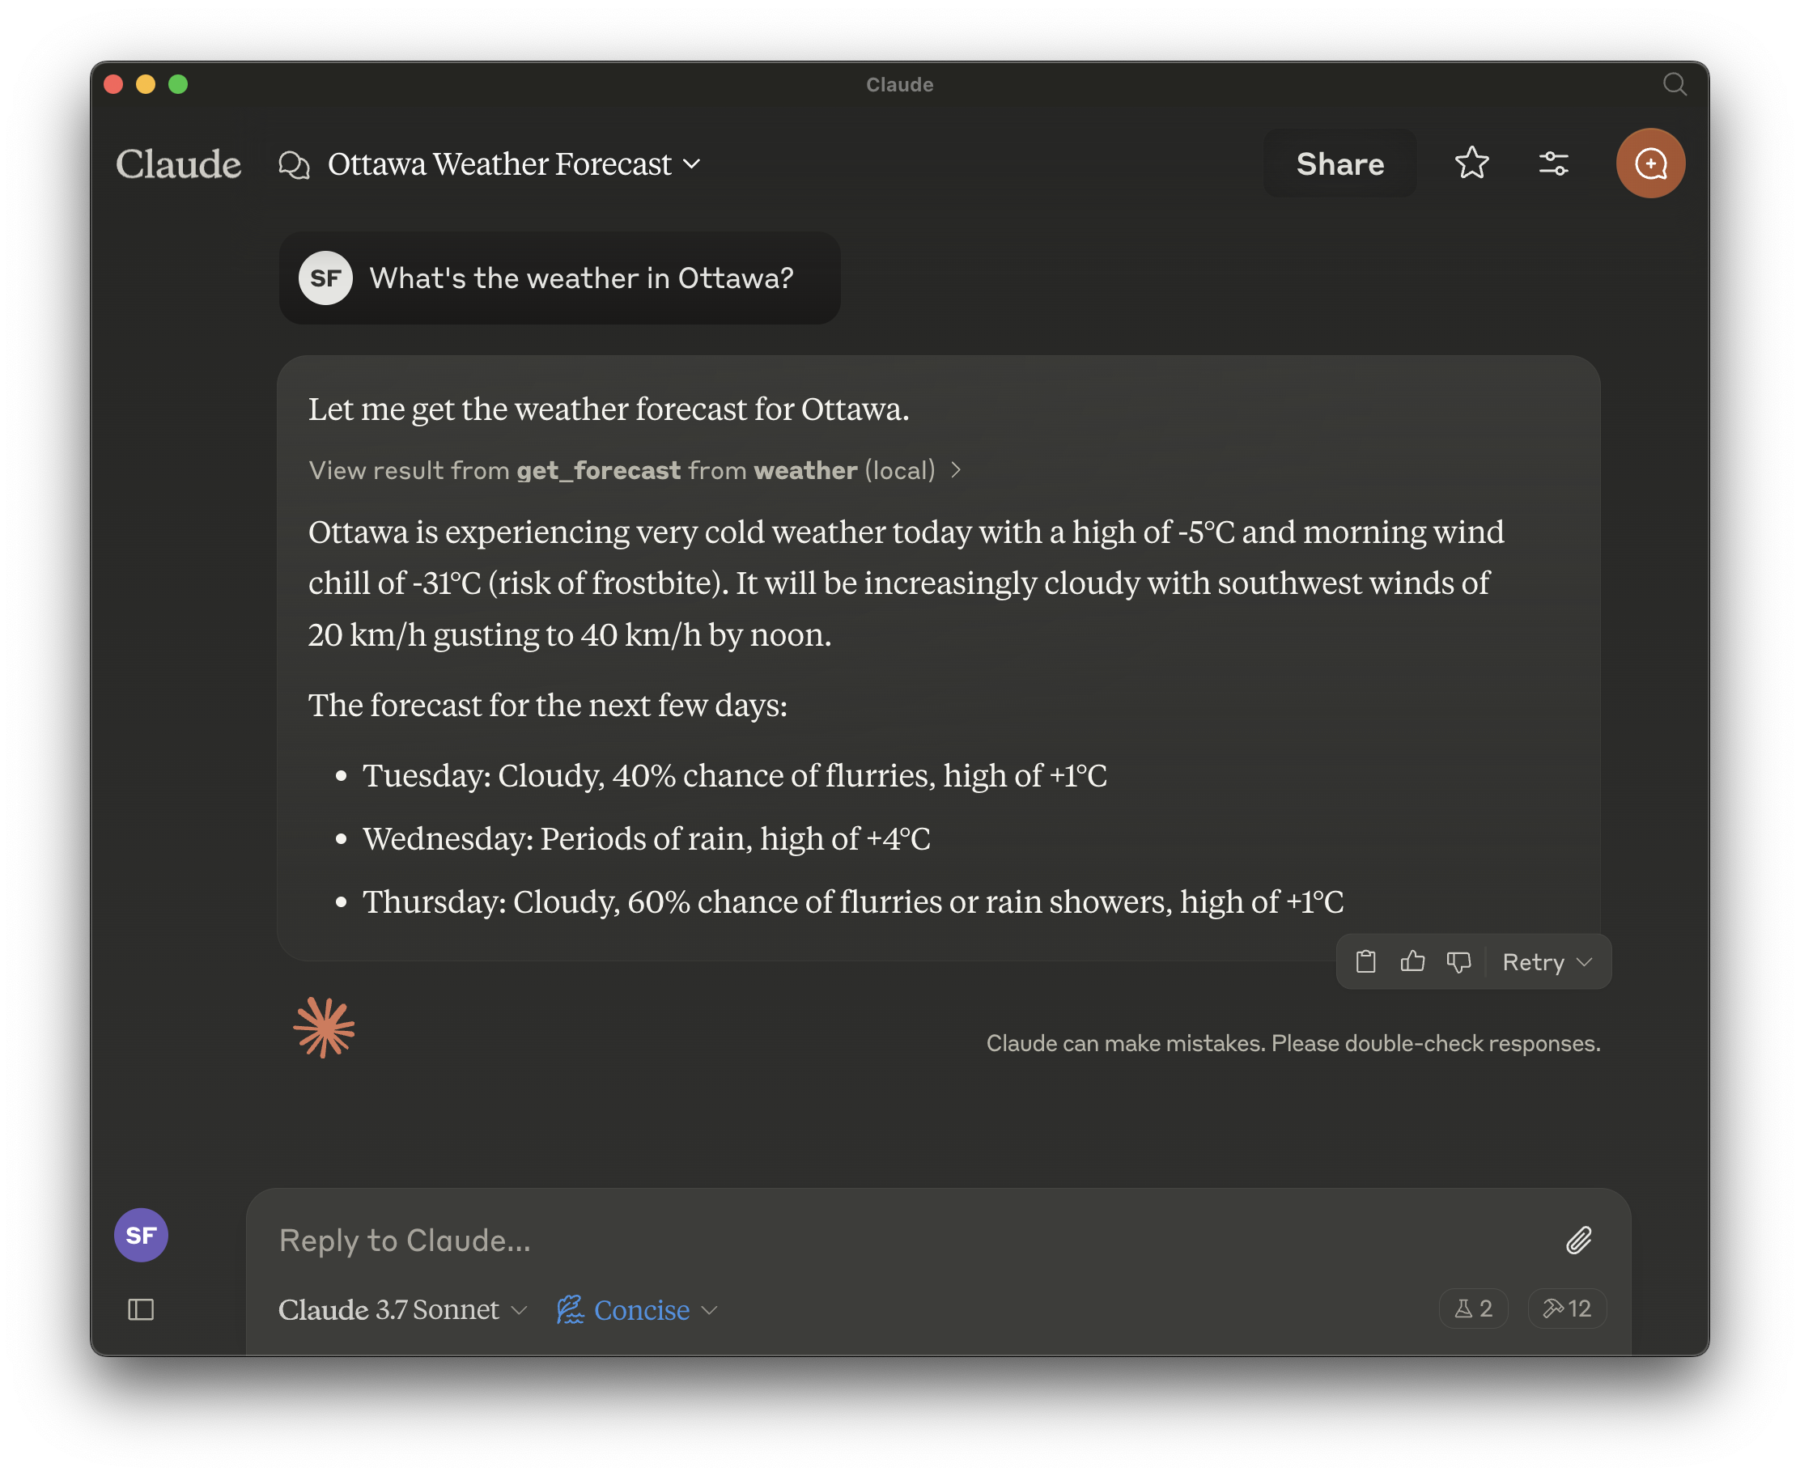
Task: Click the Share button
Action: (1340, 163)
